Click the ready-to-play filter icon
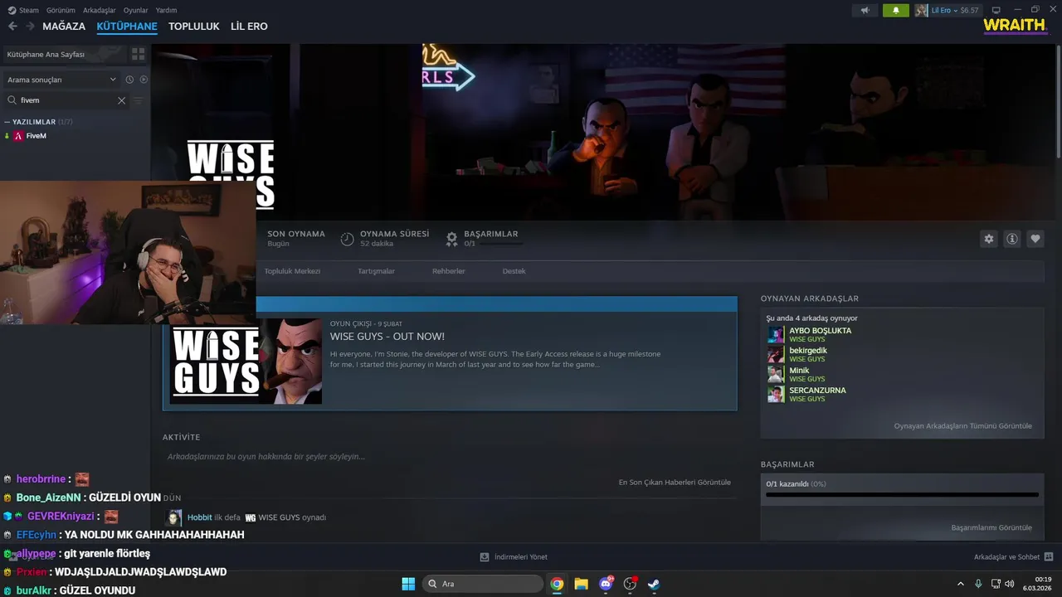The height and width of the screenshot is (597, 1062). click(144, 80)
